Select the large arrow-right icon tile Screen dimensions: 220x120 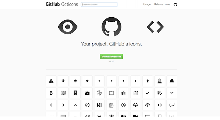(x=87, y=81)
